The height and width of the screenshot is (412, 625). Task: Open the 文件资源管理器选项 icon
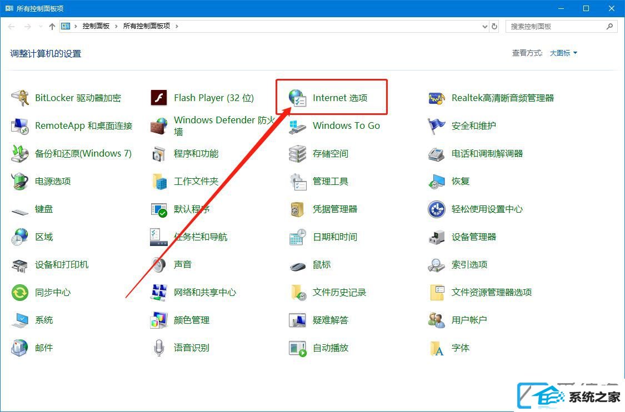[x=437, y=293]
